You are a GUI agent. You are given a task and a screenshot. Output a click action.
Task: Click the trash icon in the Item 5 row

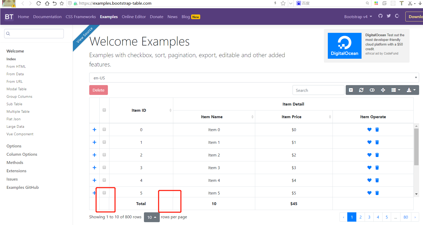[x=377, y=193]
